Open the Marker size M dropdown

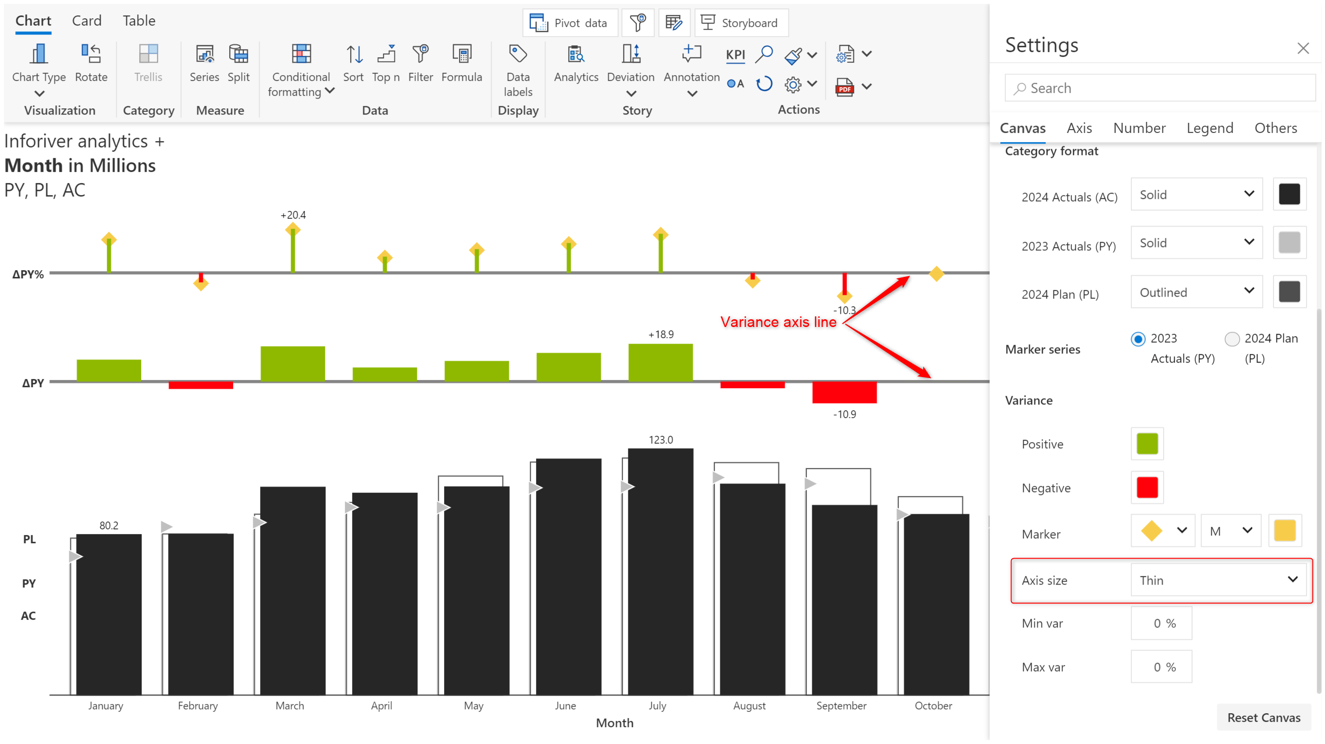click(x=1231, y=531)
